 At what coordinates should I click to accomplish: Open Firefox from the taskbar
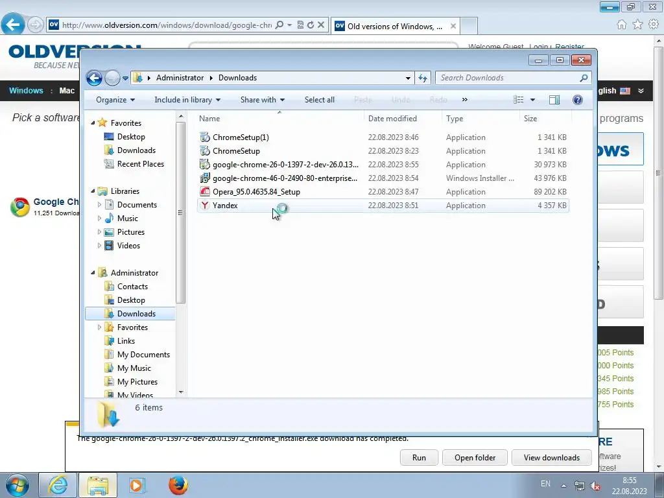pos(178,485)
